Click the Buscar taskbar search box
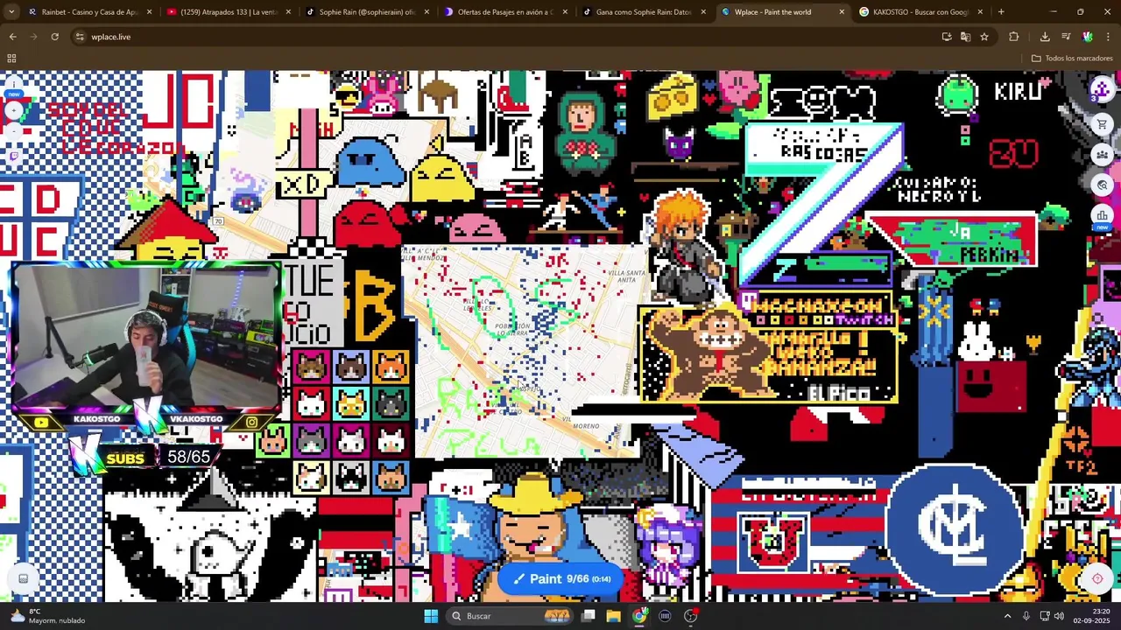The image size is (1121, 630). (x=510, y=616)
